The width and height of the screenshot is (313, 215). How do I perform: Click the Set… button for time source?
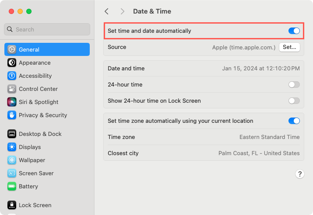289,47
